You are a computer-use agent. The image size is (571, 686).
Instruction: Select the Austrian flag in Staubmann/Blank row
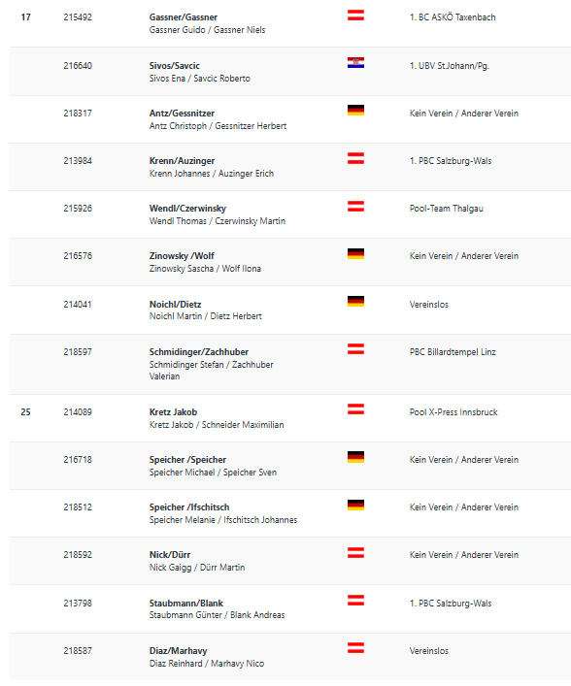(355, 601)
